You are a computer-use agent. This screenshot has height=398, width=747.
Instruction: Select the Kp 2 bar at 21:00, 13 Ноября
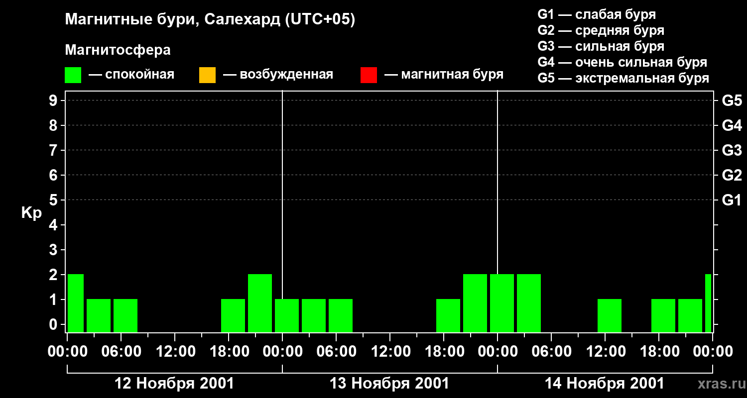pos(475,303)
